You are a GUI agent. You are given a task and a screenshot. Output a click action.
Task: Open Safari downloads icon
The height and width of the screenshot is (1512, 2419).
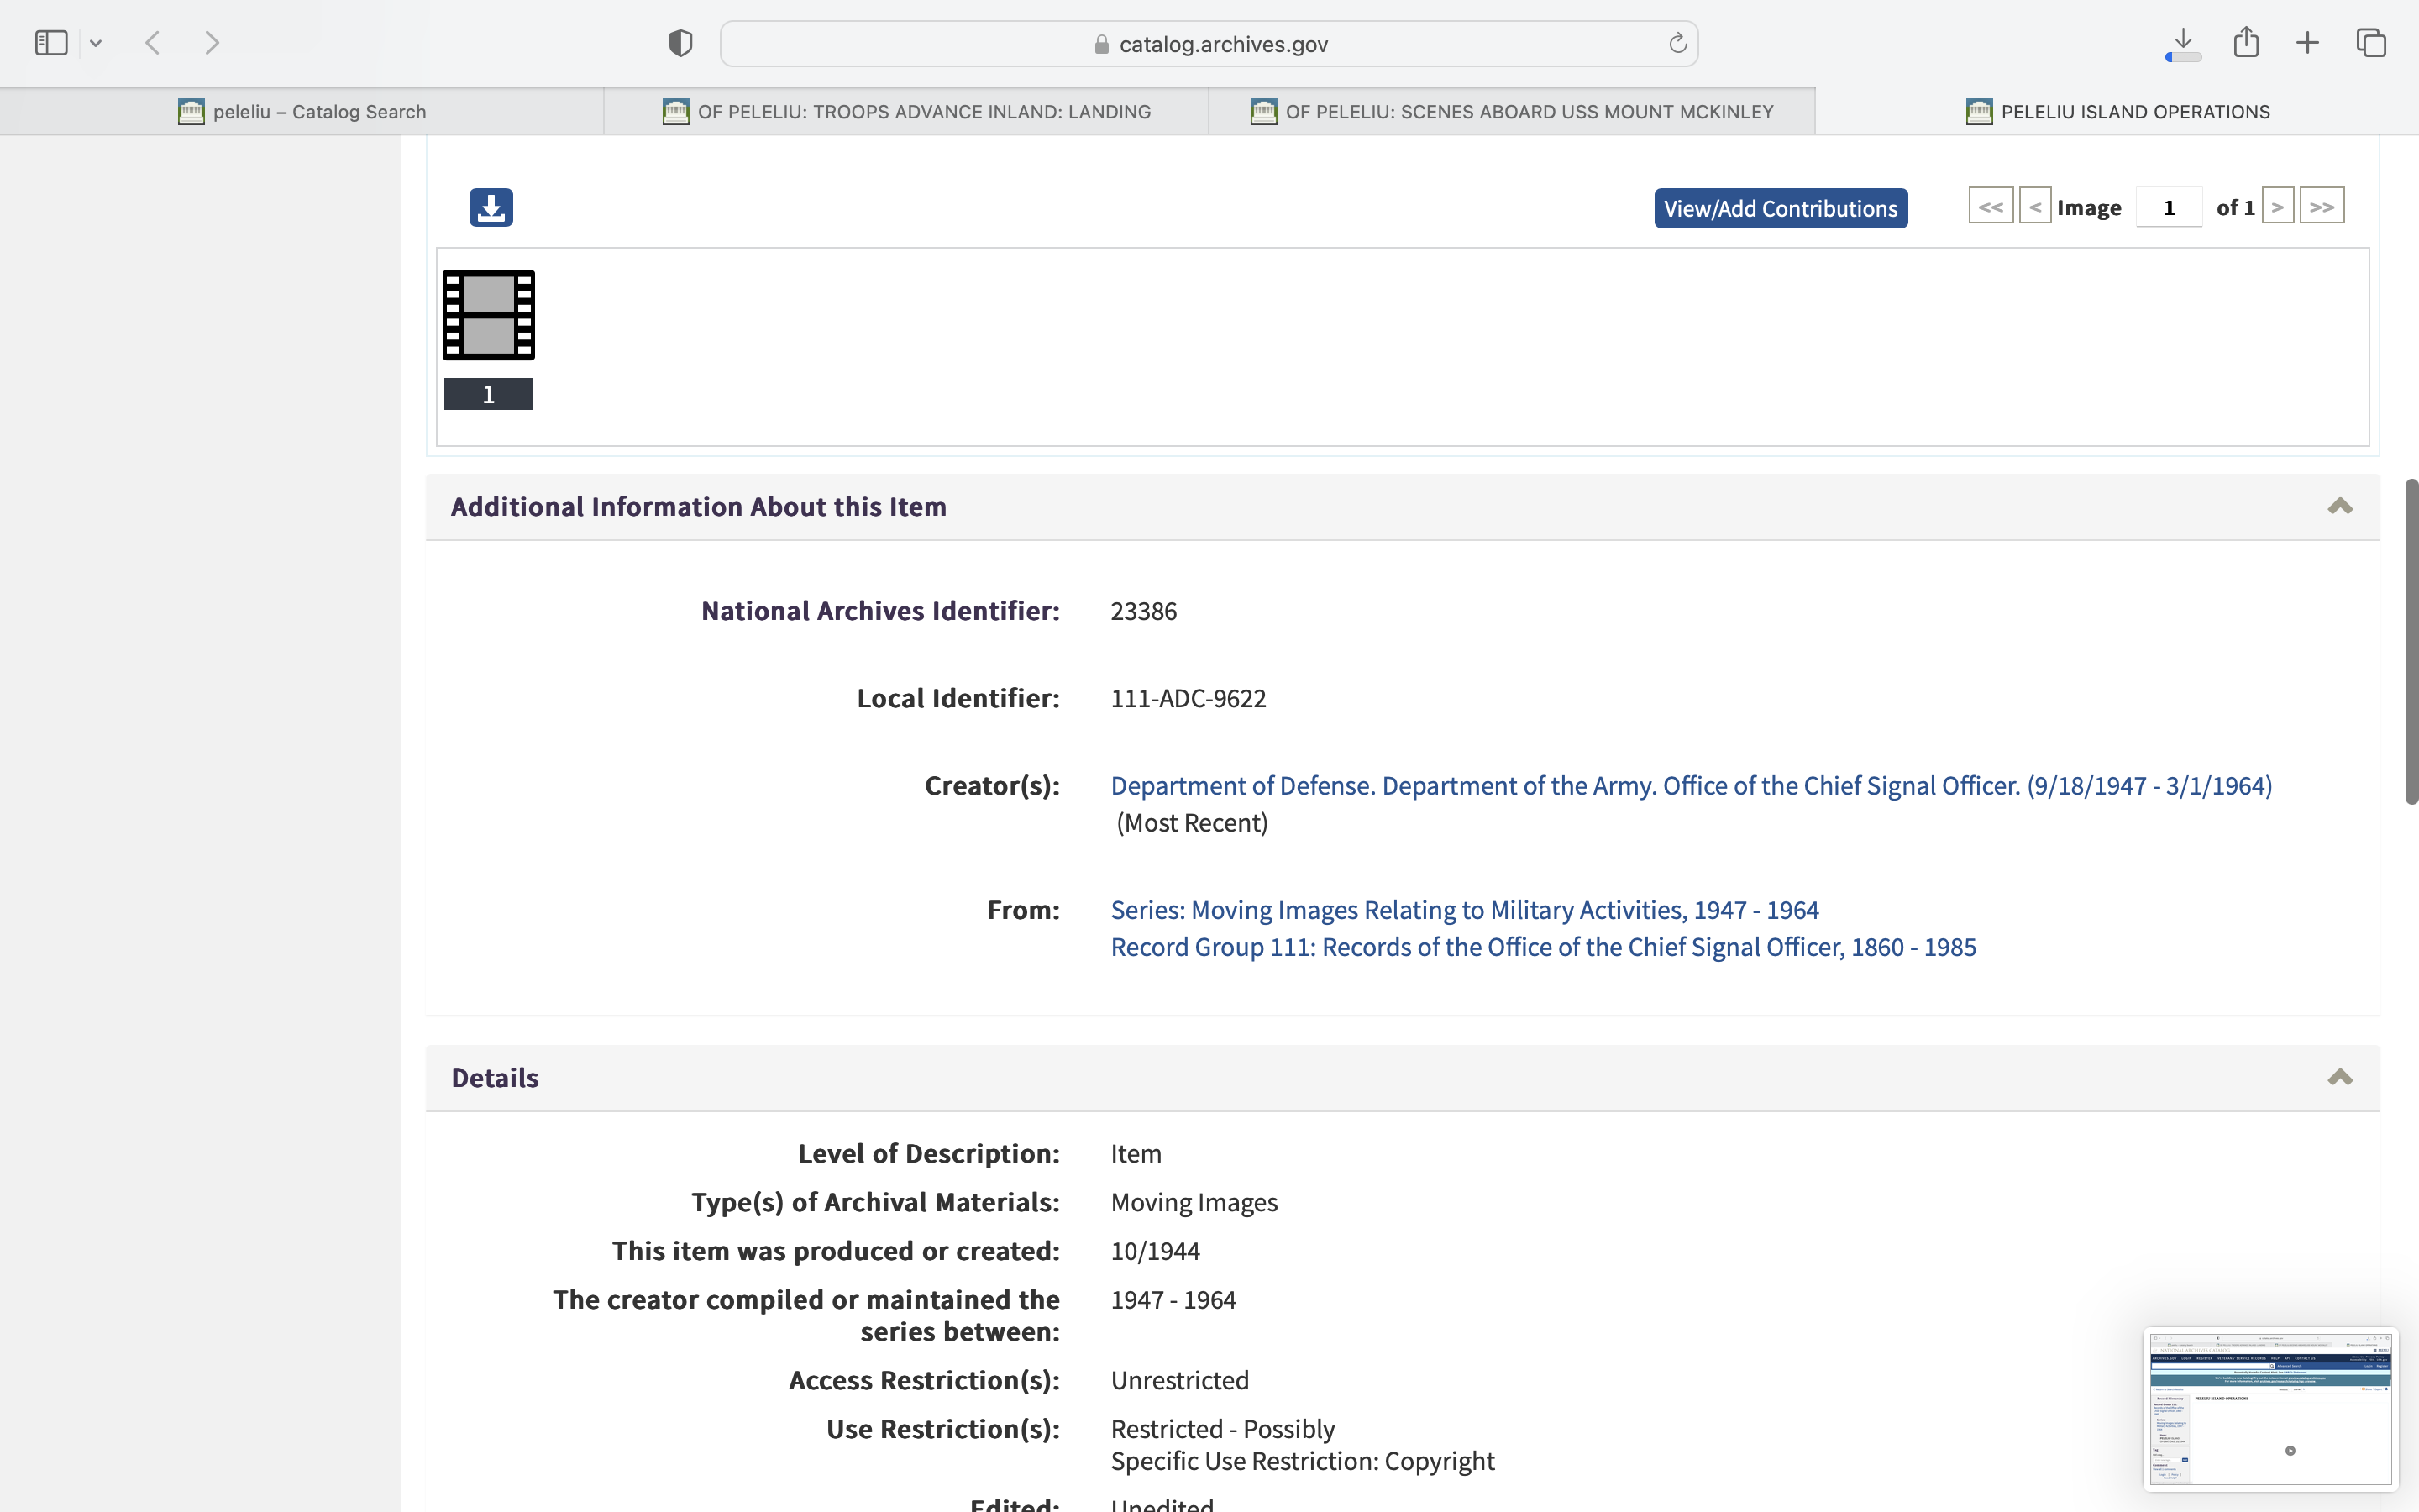pos(2183,43)
